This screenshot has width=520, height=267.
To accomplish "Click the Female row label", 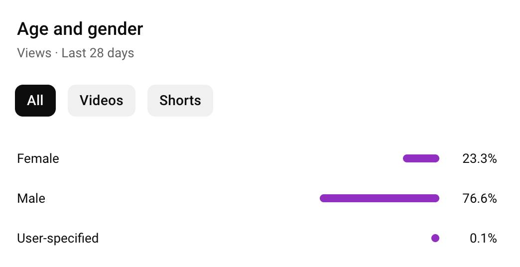I will click(38, 158).
